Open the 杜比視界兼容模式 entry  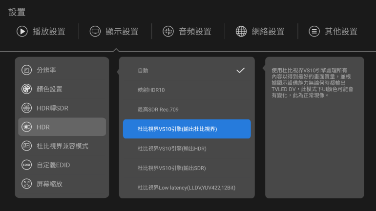click(x=62, y=146)
